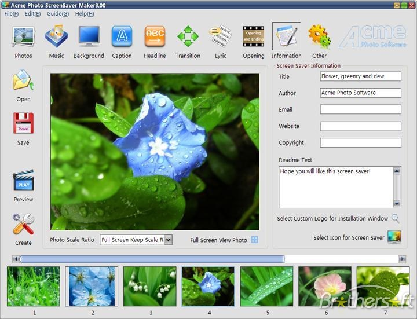Screen dimensions: 417x319
Task: Select thumbnail 1 with green grass
Action: (x=34, y=287)
